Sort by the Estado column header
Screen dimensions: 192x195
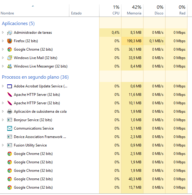point(84,11)
